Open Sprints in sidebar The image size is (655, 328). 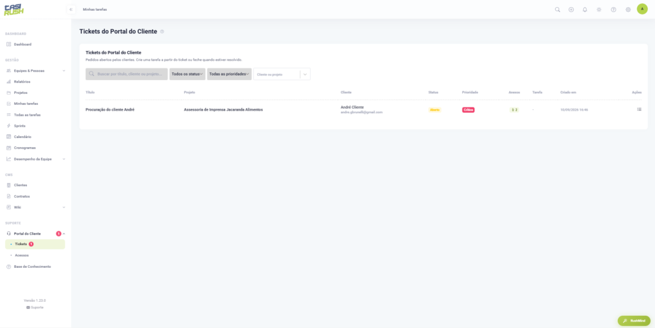coord(36,125)
